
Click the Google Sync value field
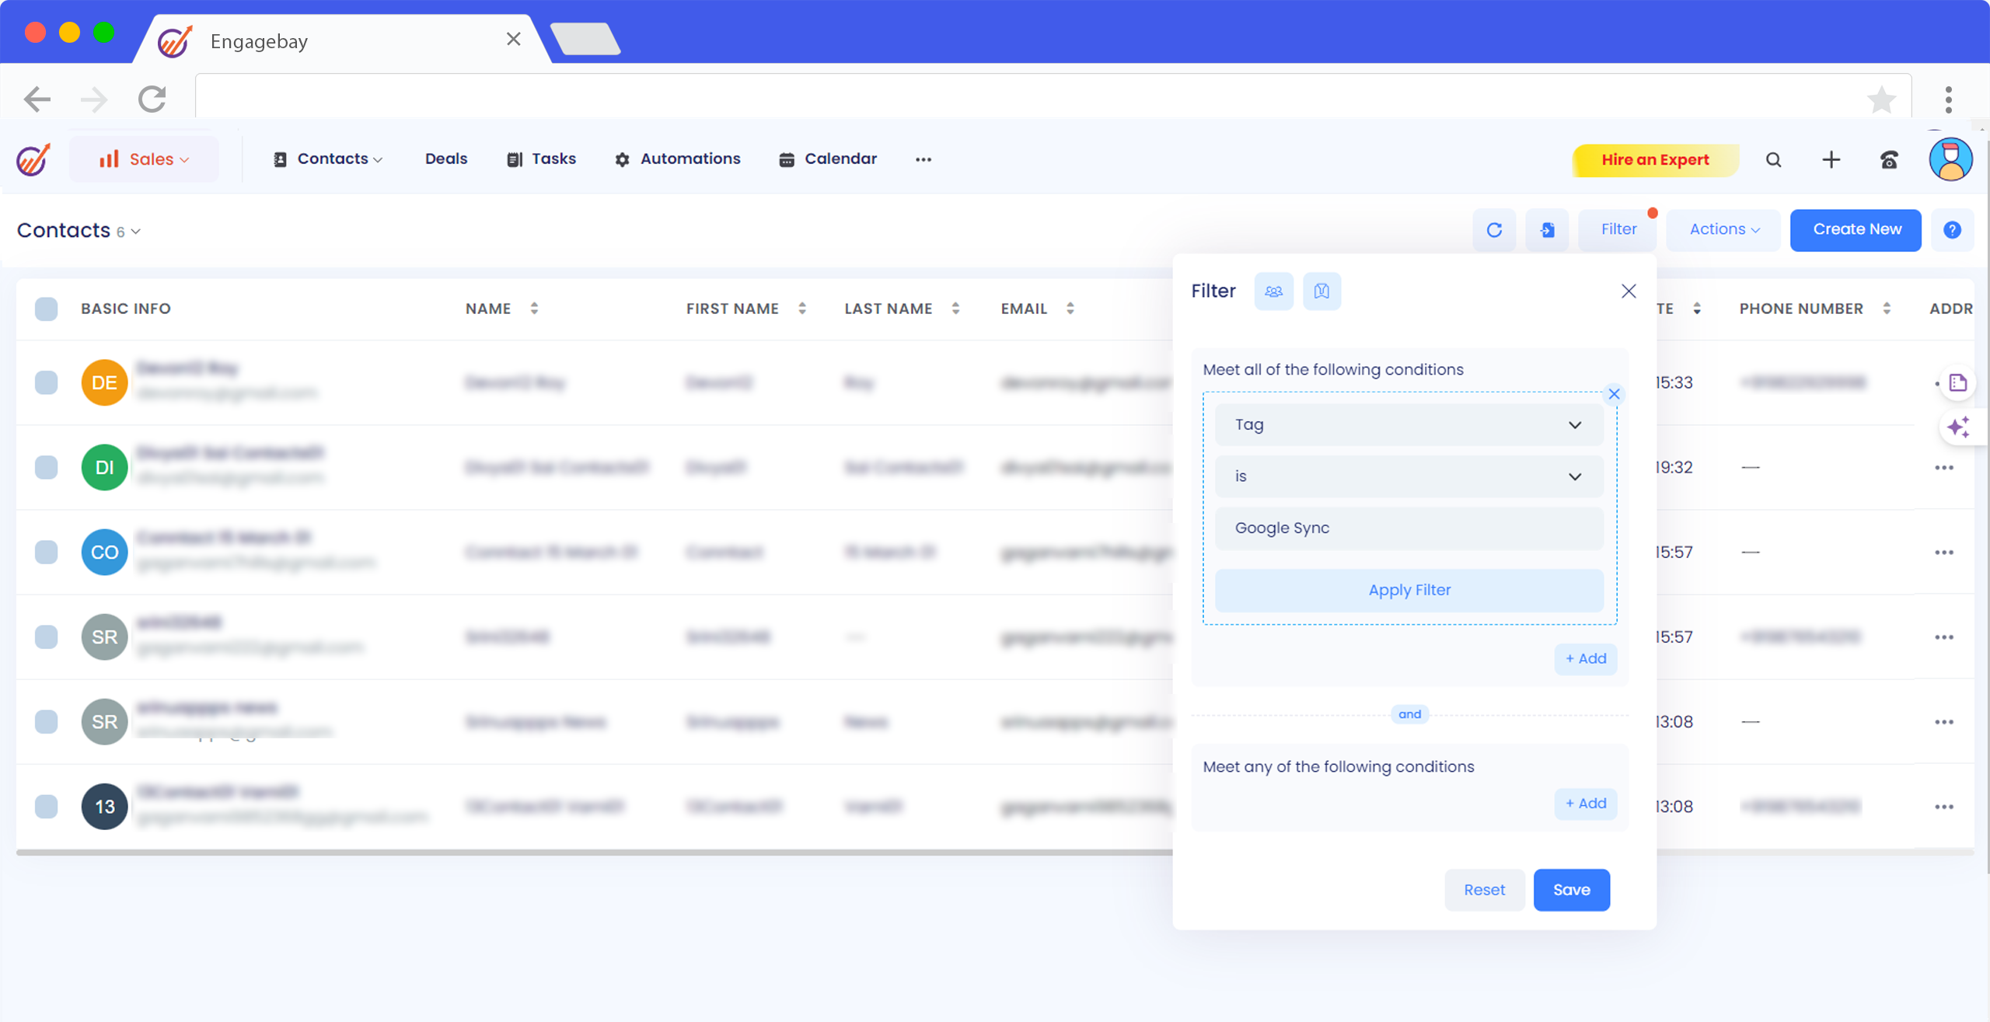[1409, 528]
